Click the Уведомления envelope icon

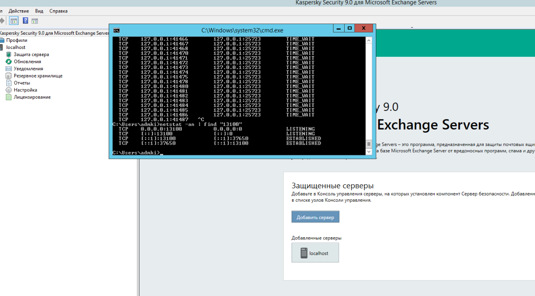click(8, 69)
